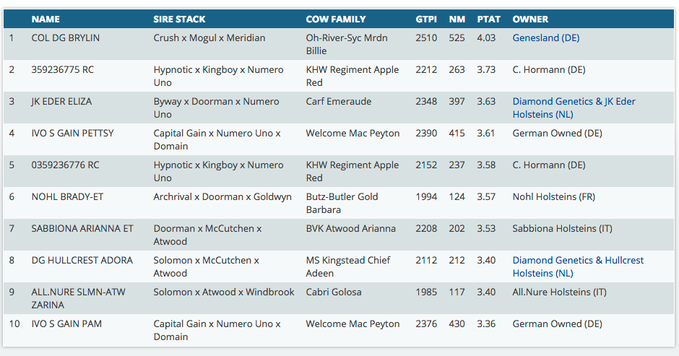Select IVO S GAIN PETTSY row name

(x=72, y=134)
